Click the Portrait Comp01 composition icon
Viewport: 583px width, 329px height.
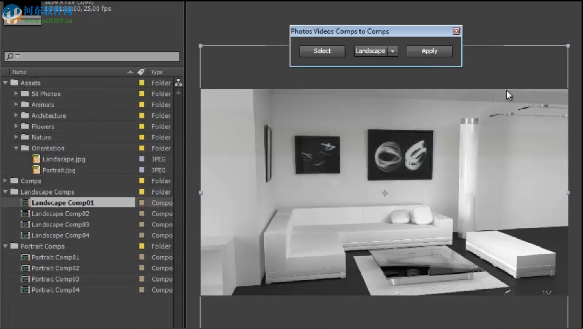25,257
